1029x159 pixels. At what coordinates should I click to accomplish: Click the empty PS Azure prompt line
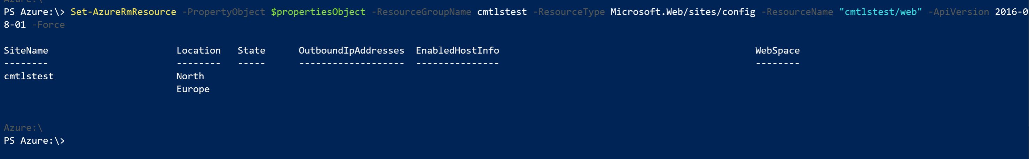pyautogui.click(x=34, y=141)
